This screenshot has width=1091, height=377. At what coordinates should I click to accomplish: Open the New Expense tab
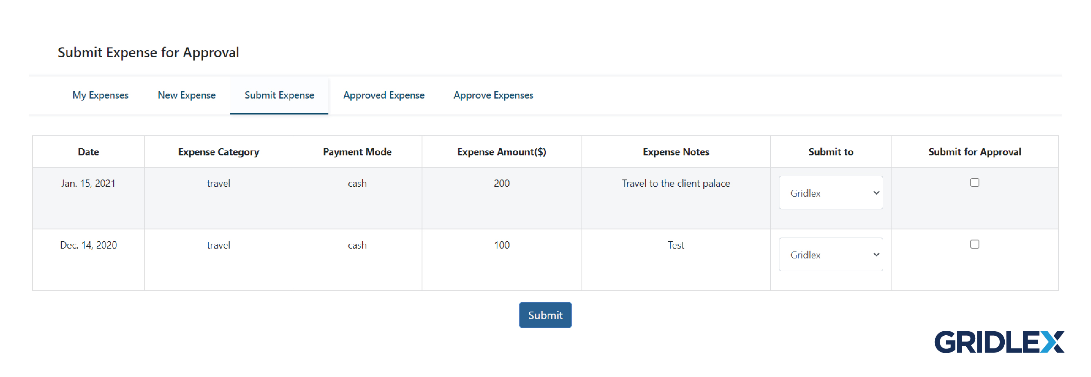pos(186,95)
